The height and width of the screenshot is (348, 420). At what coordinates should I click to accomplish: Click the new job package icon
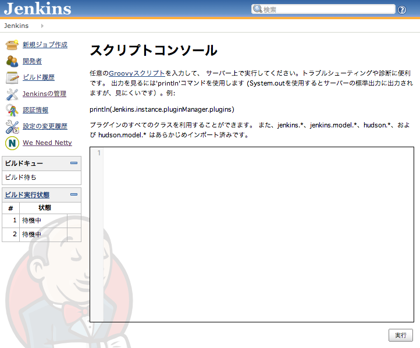(12, 45)
